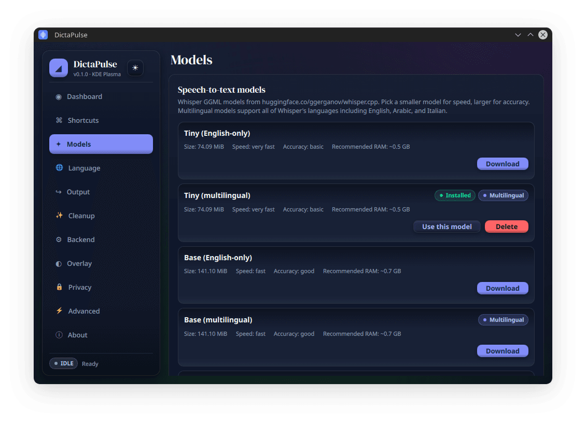
Task: Delete the Tiny (multilingual) model
Action: coord(506,227)
